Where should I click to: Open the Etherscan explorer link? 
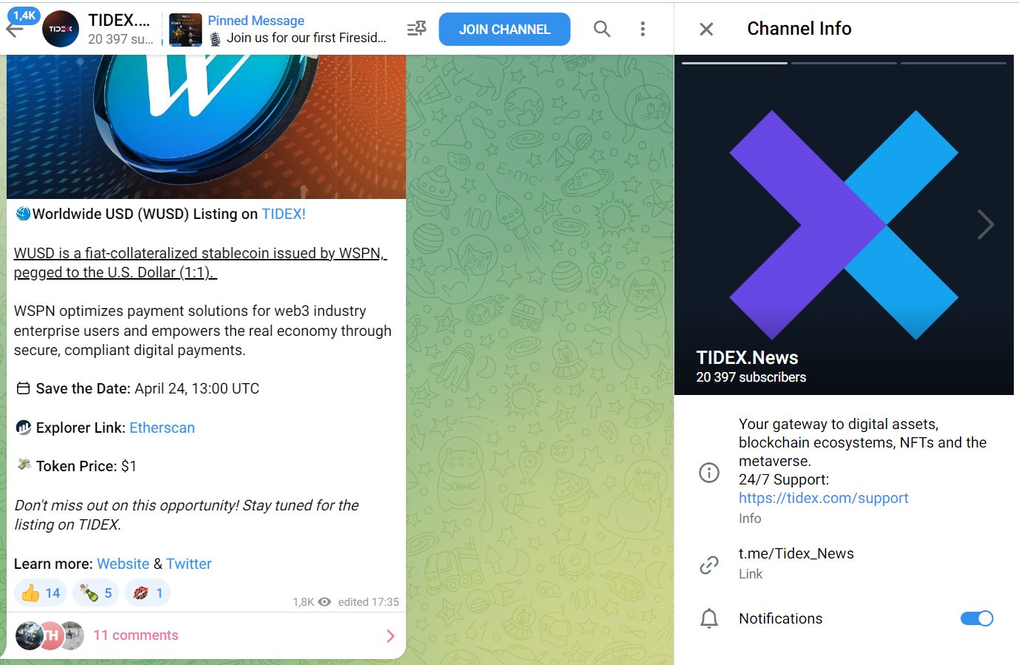[162, 428]
